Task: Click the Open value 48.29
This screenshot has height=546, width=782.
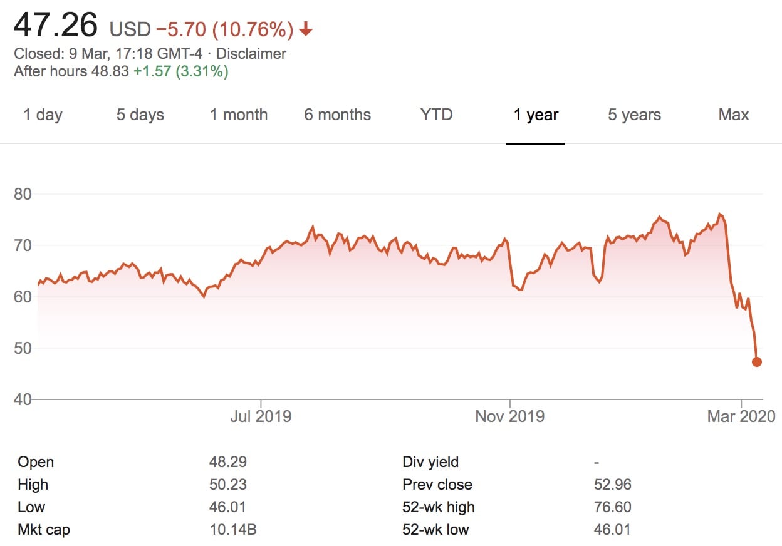Action: (x=227, y=462)
